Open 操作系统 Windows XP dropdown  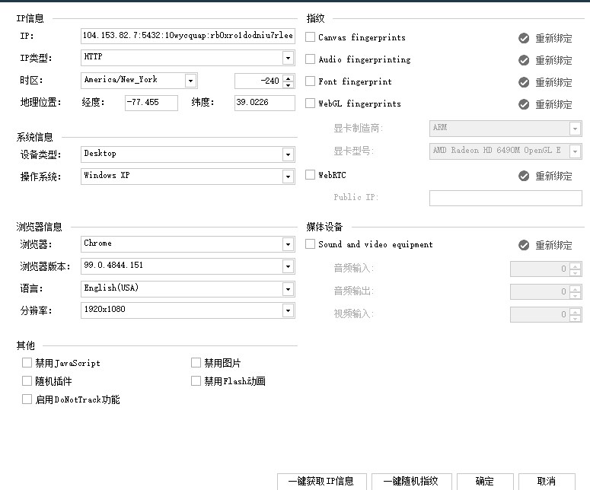(x=288, y=177)
